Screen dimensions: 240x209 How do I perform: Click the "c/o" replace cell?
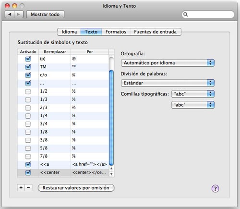click(x=55, y=75)
